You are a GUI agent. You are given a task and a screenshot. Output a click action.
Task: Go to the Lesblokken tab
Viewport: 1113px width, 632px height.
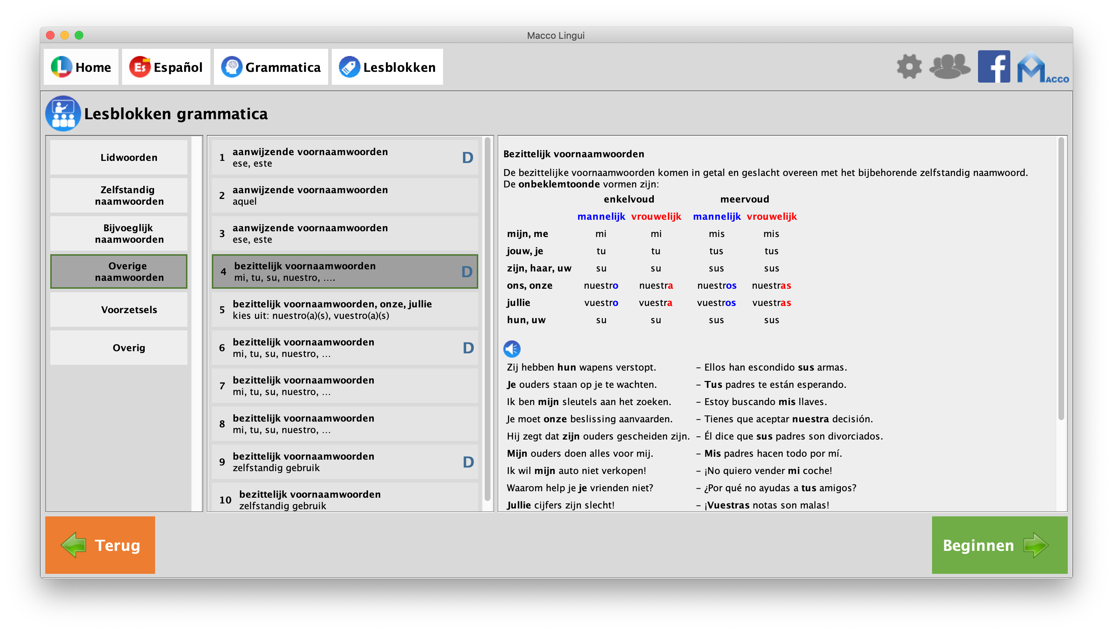(387, 67)
